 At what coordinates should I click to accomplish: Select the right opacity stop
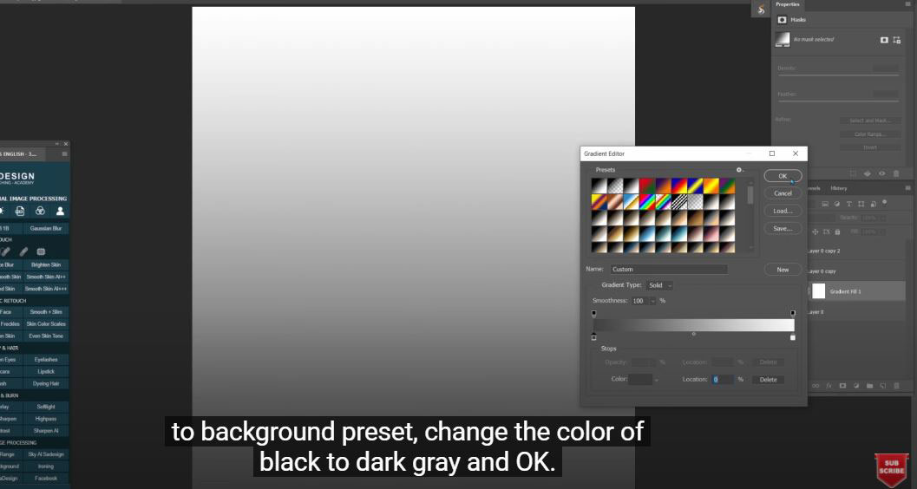coord(793,314)
